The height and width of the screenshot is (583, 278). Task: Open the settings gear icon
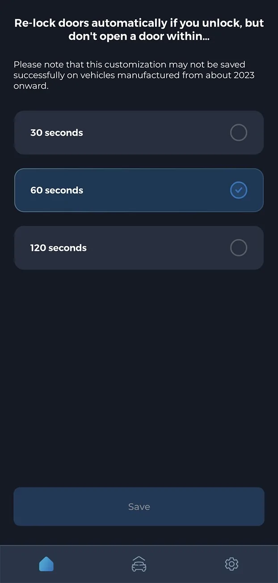232,564
